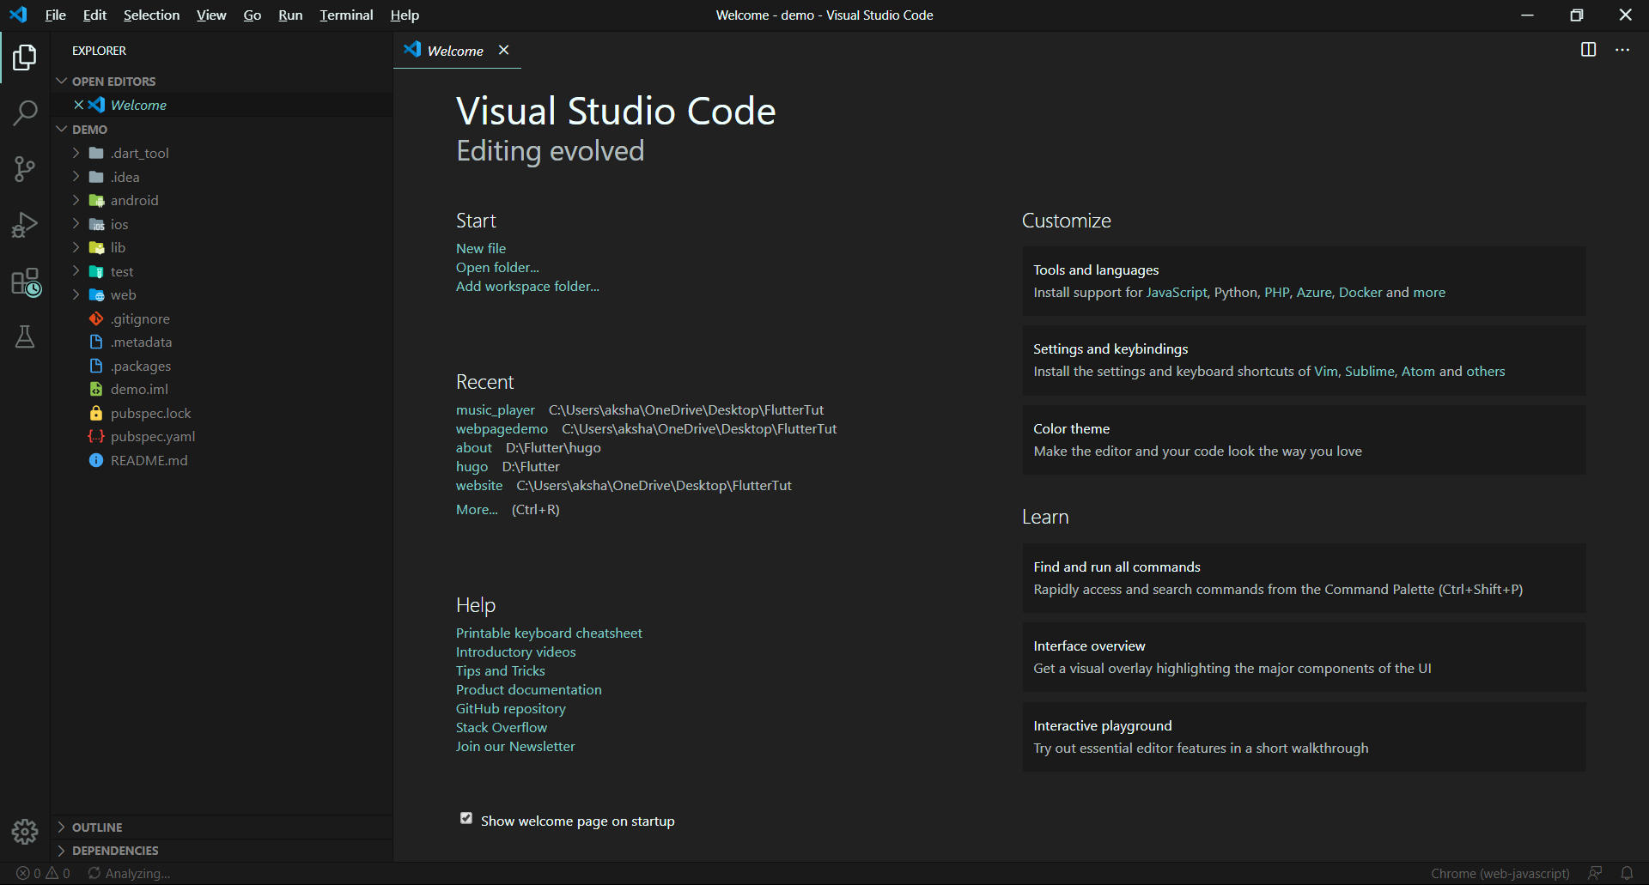This screenshot has height=885, width=1649.
Task: Expand the test folder
Action: click(222, 271)
